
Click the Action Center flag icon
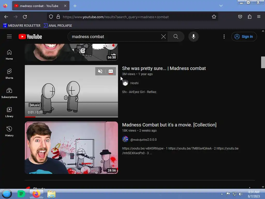pos(228,194)
